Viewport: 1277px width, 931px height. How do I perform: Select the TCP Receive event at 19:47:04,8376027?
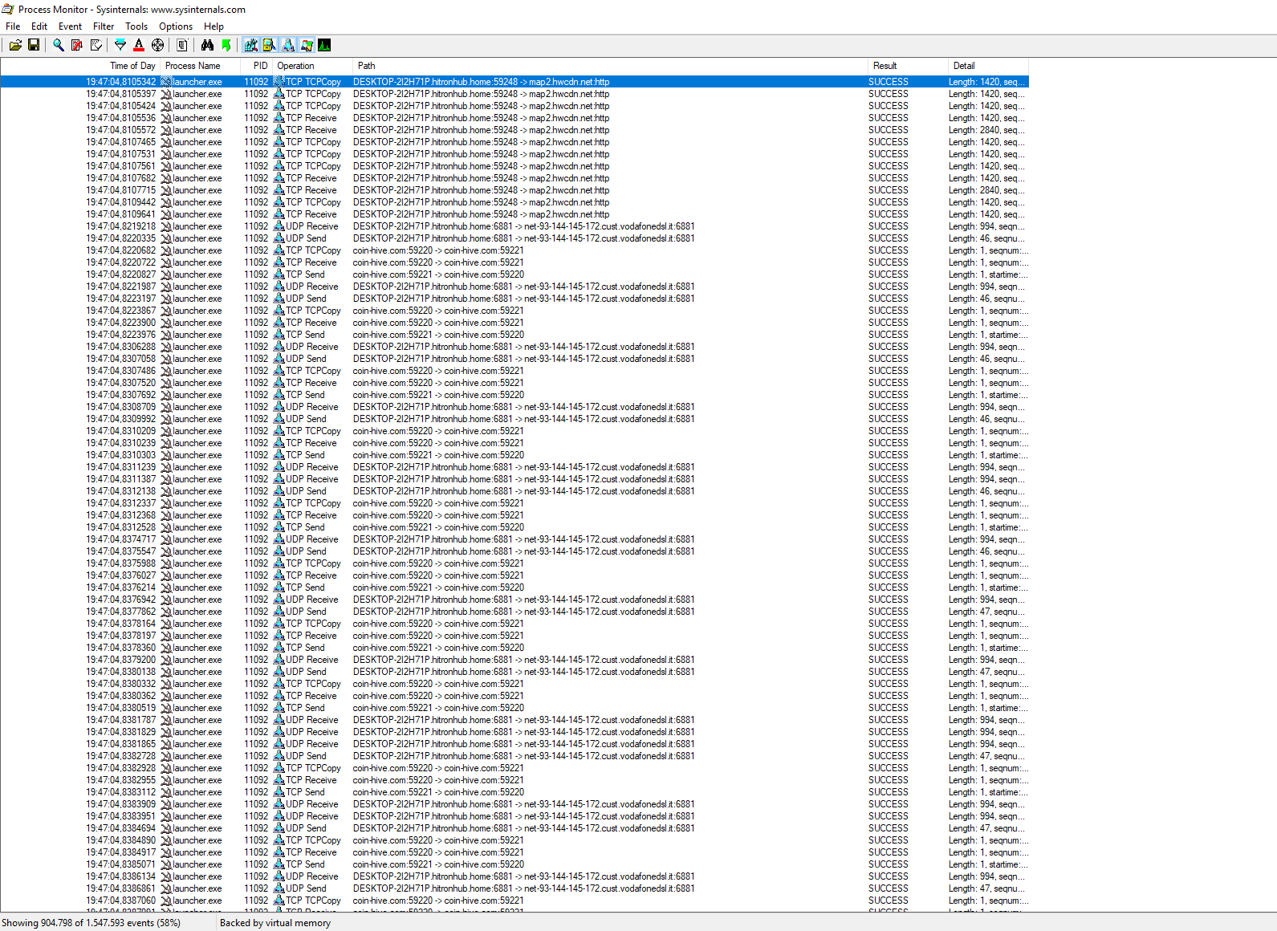click(x=514, y=575)
